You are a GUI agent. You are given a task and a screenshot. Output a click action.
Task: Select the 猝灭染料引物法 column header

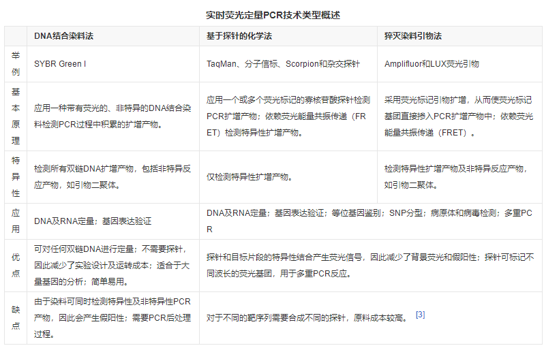(x=413, y=36)
